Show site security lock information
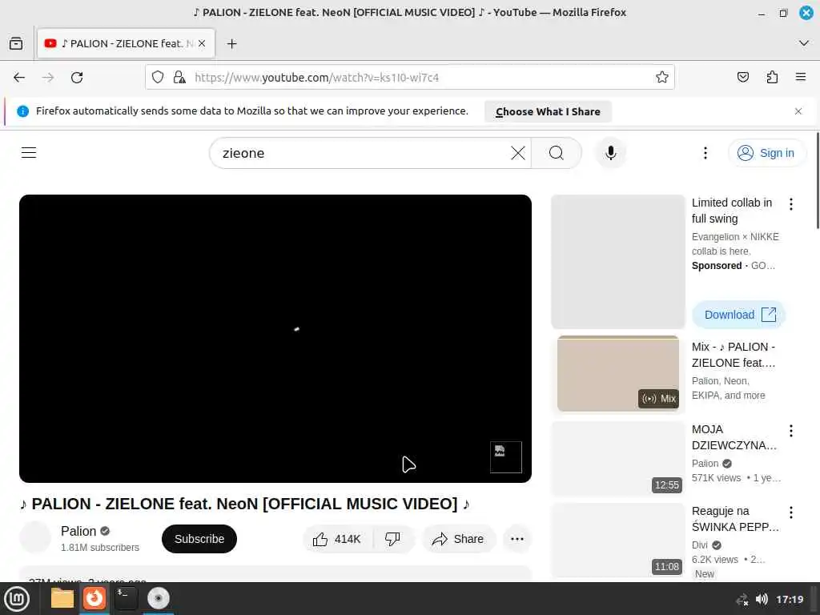820x615 pixels. (x=179, y=78)
